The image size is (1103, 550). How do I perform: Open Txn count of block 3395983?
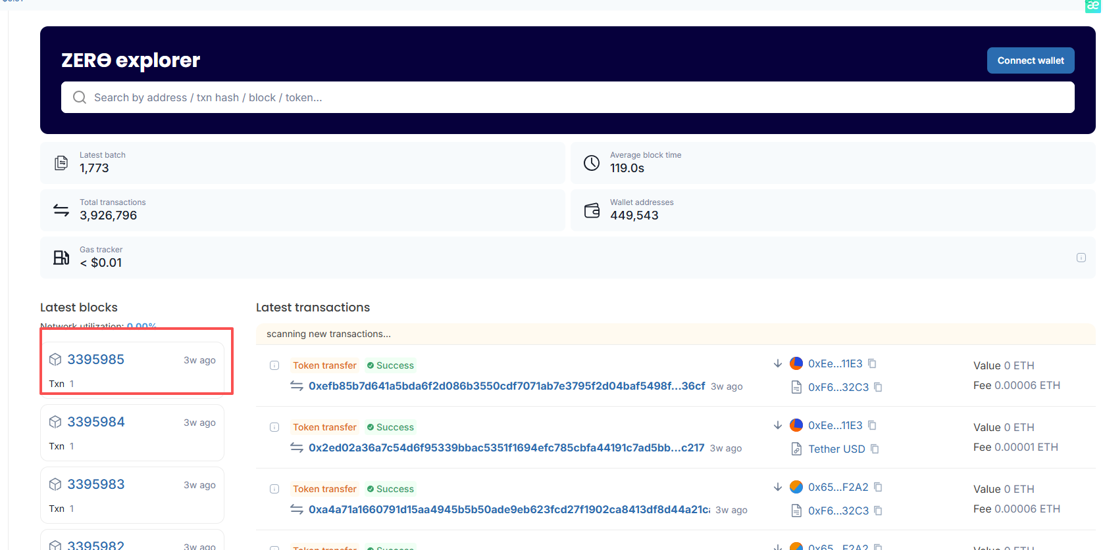click(x=72, y=509)
